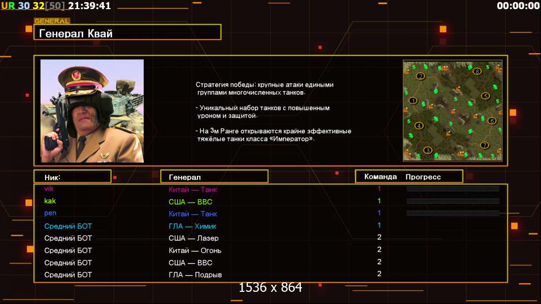Select player nickname kak
541x304 pixels.
click(50, 201)
